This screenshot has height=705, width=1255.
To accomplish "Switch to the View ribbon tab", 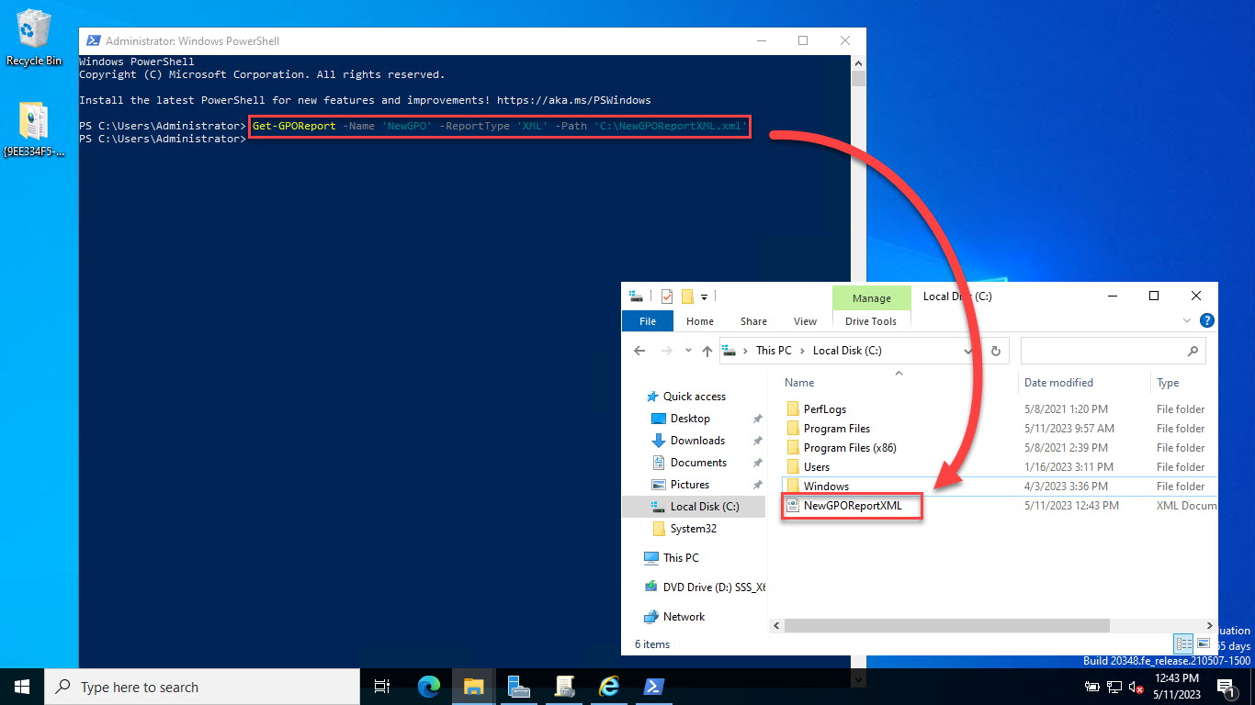I will pos(805,320).
